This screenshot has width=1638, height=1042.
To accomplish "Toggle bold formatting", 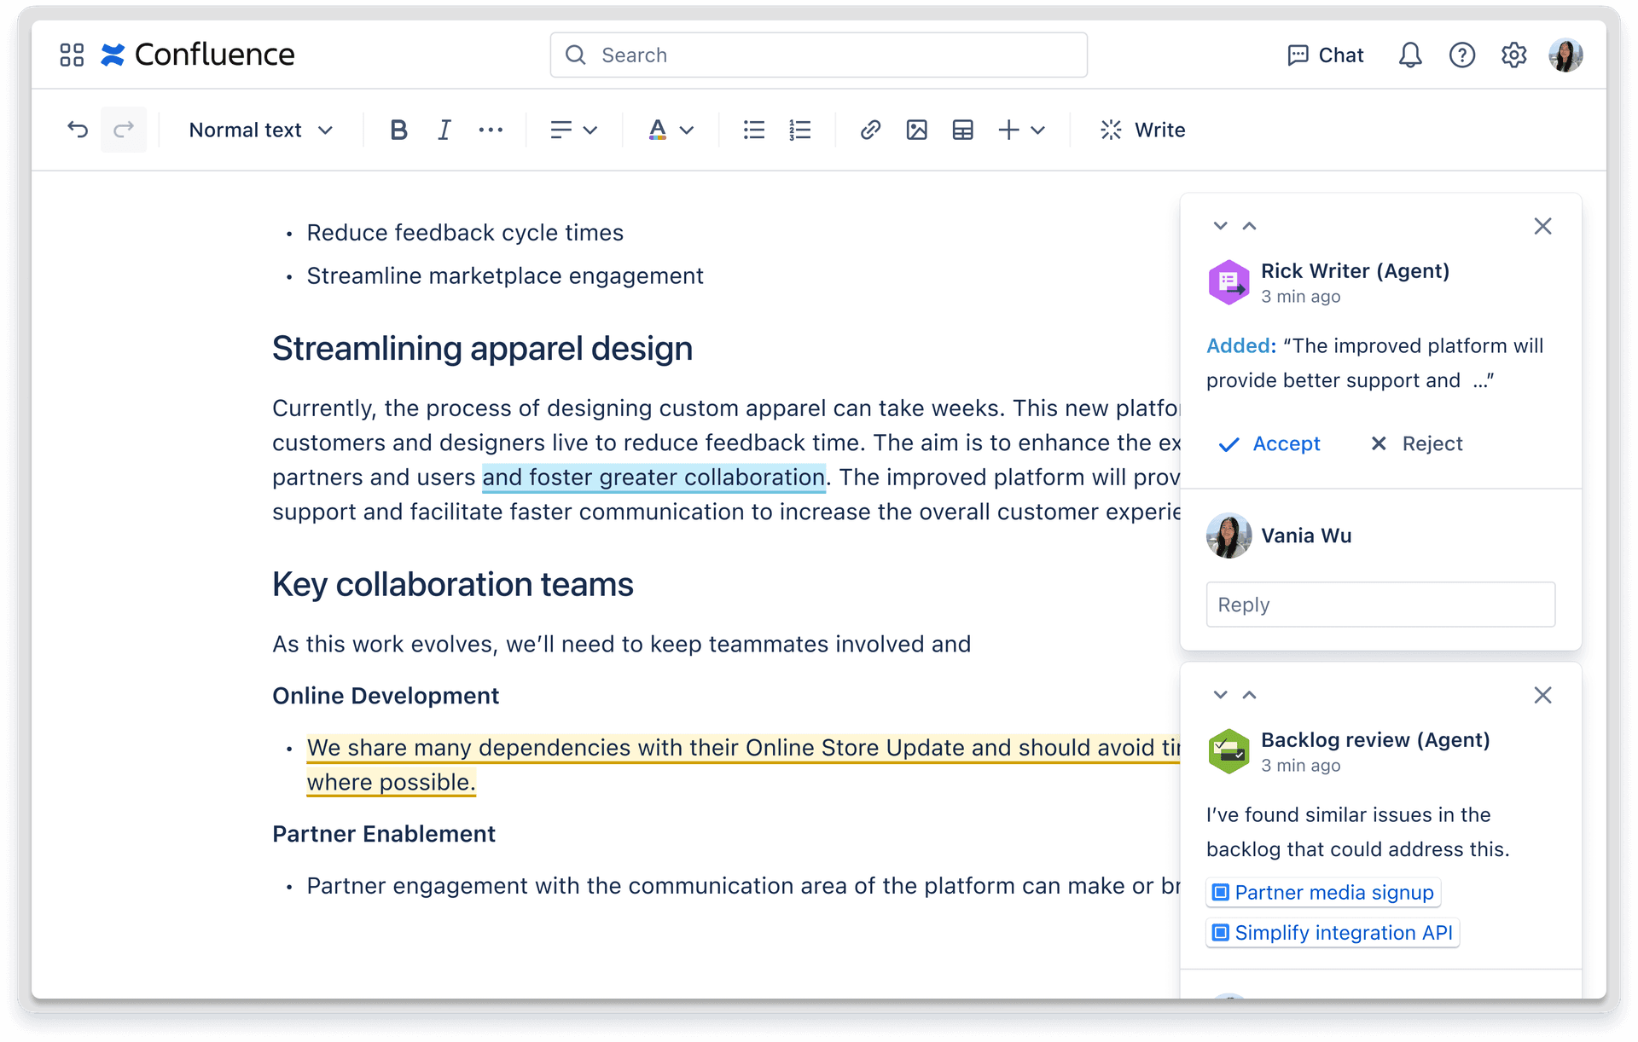I will point(398,130).
